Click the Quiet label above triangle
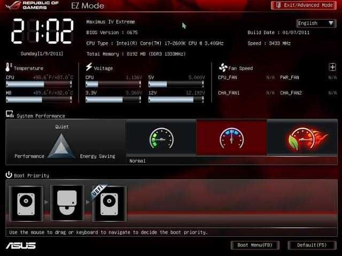The width and height of the screenshot is (342, 256). [x=62, y=127]
